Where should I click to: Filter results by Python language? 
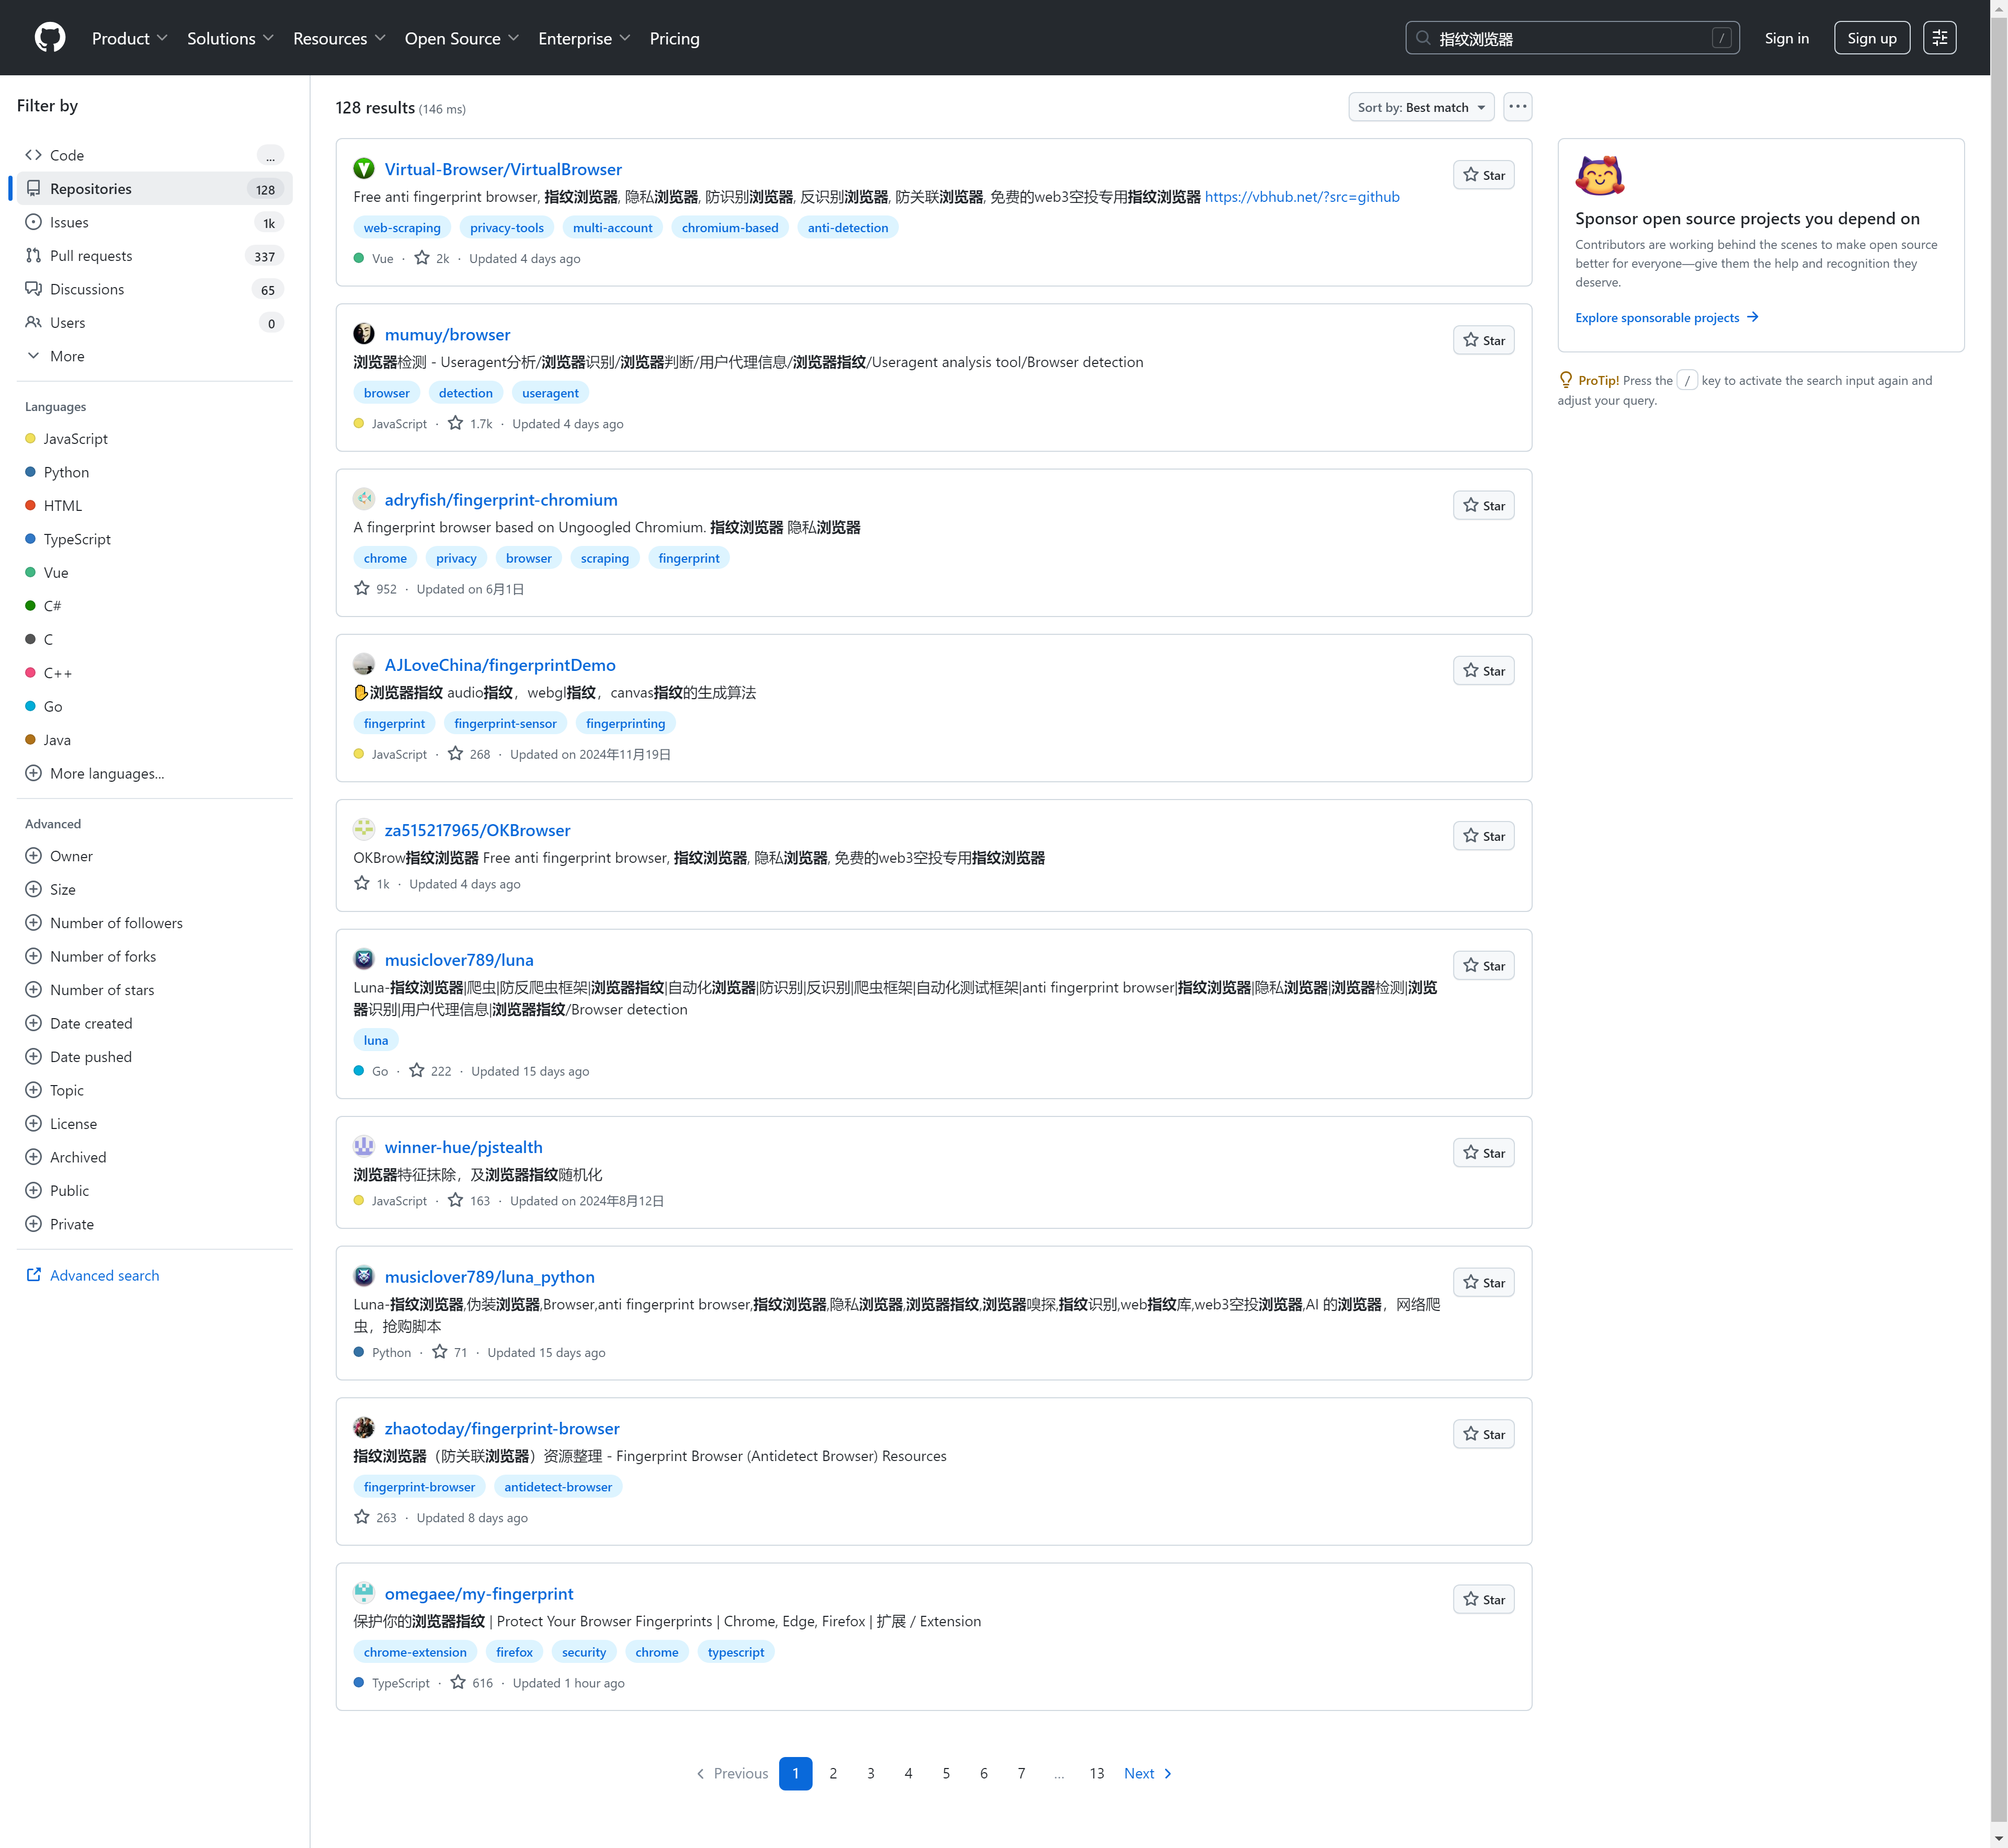coord(66,472)
